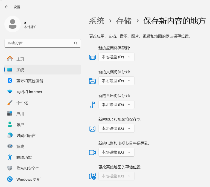Click the 保存新内容的地方 page title

coord(174,21)
